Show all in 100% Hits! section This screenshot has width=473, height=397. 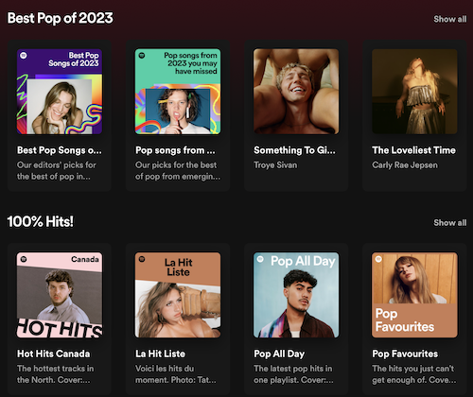[450, 223]
